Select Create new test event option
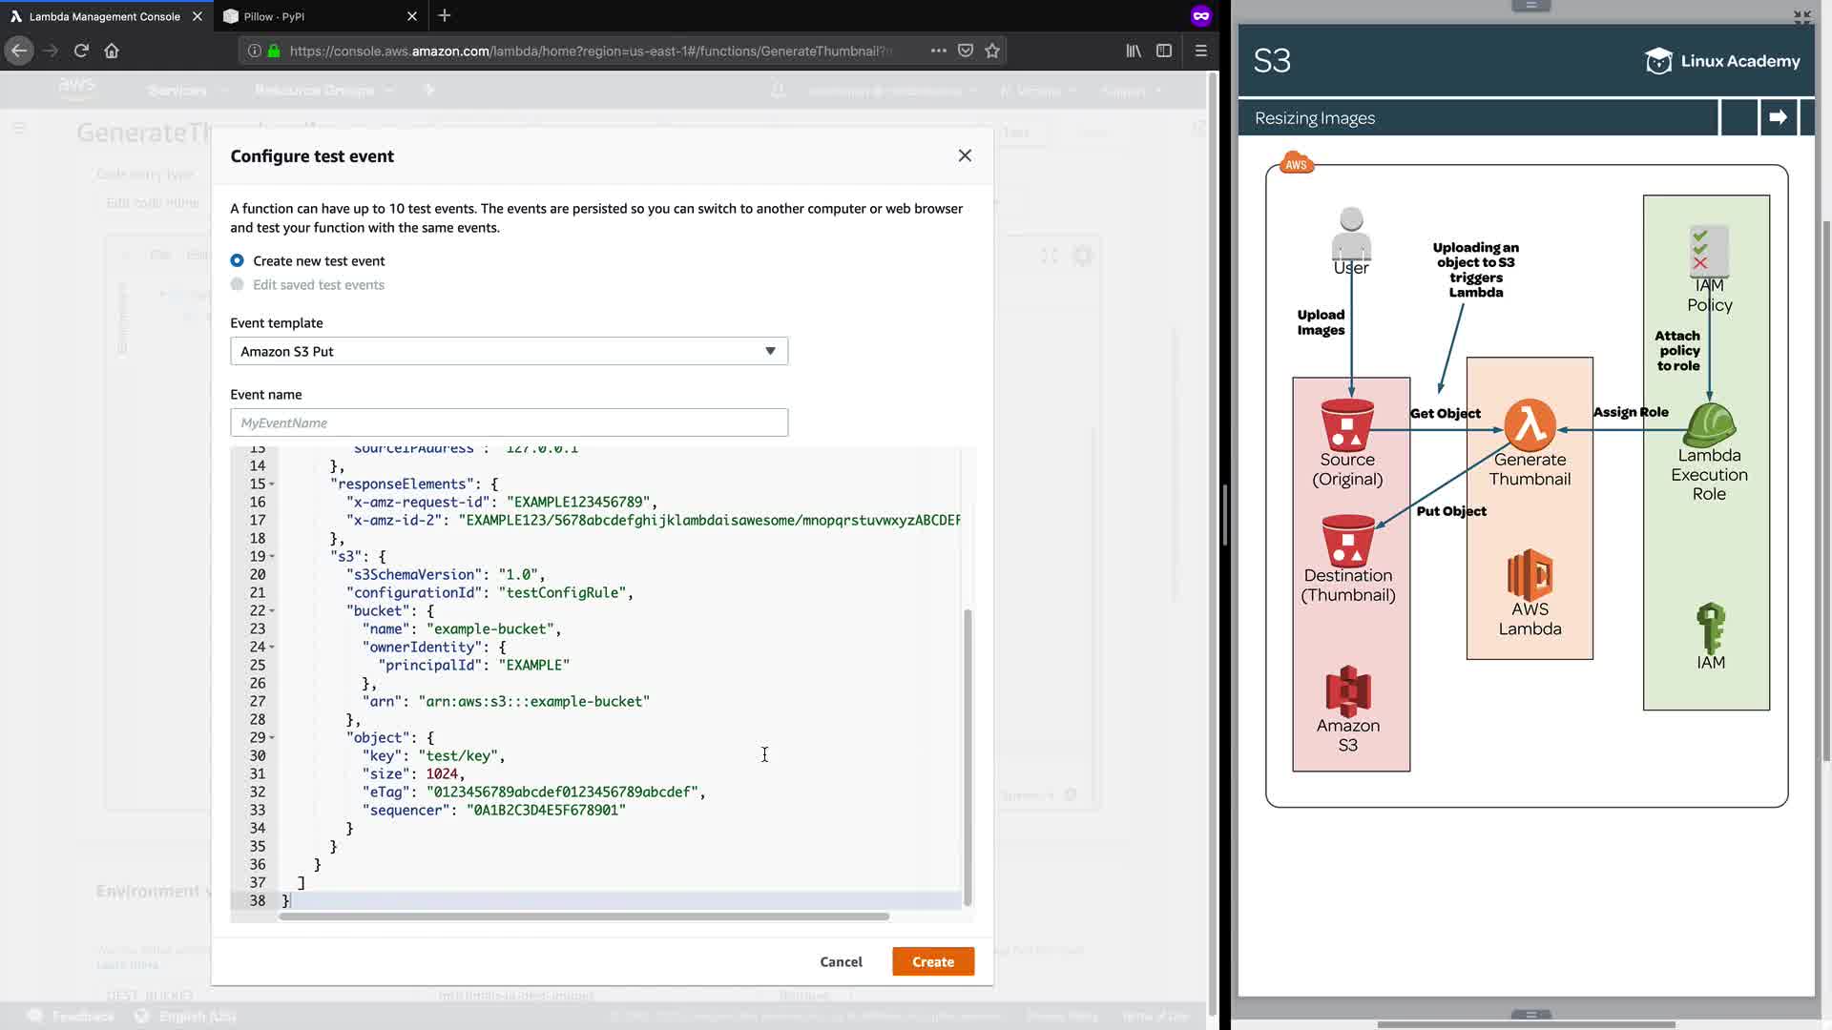The width and height of the screenshot is (1832, 1030). point(238,260)
